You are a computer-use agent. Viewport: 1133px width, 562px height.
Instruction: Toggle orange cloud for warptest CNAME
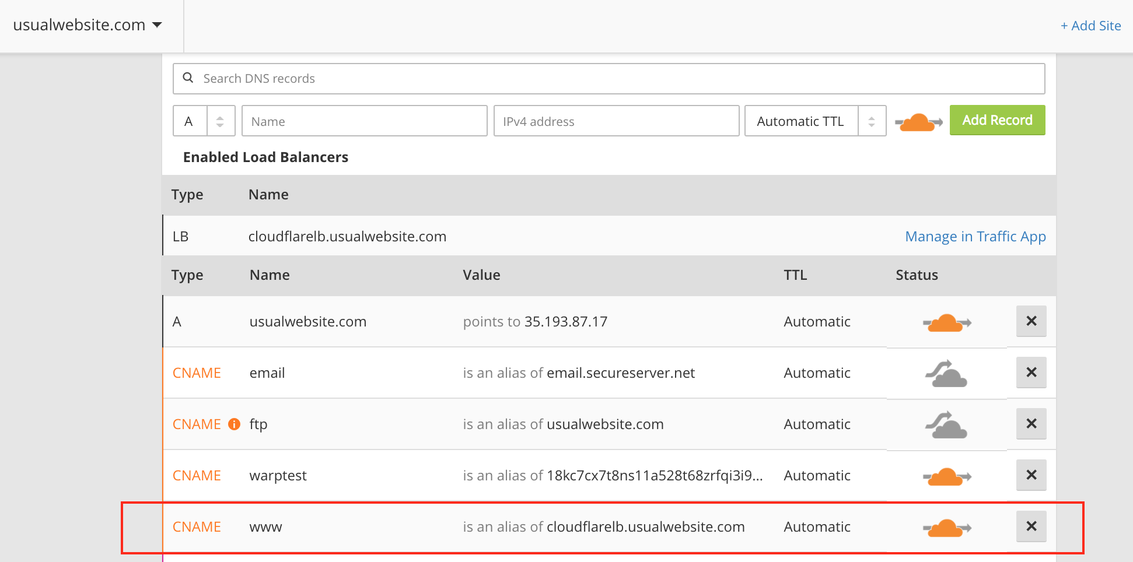[x=946, y=476]
